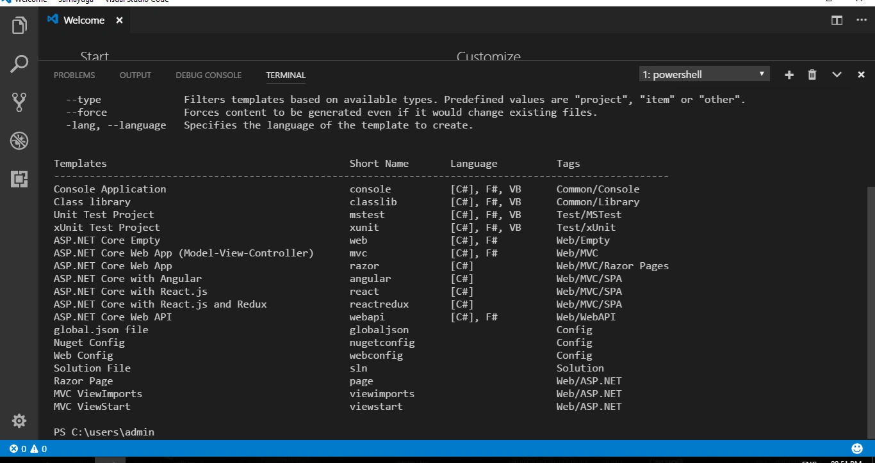This screenshot has height=463, width=875.
Task: Click 'MVC ViewImports' text
Action: pos(98,394)
